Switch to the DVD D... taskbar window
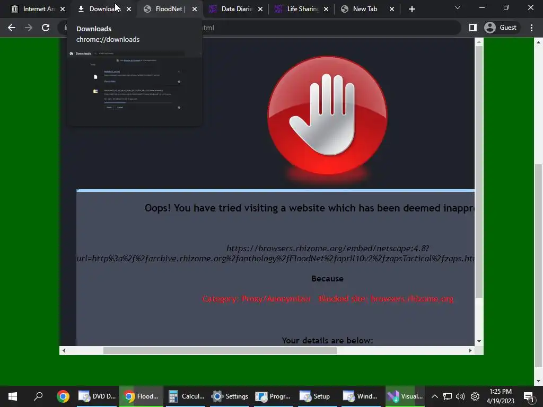This screenshot has height=407, width=543. (x=97, y=396)
